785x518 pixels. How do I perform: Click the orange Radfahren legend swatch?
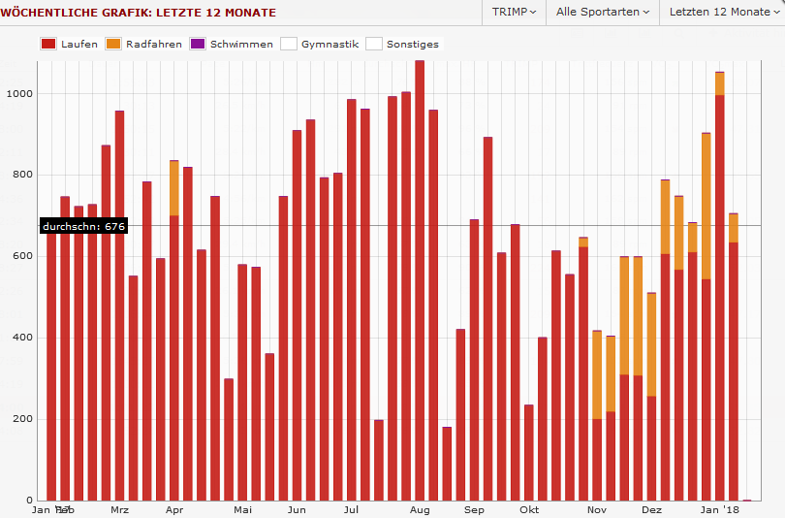pyautogui.click(x=113, y=44)
